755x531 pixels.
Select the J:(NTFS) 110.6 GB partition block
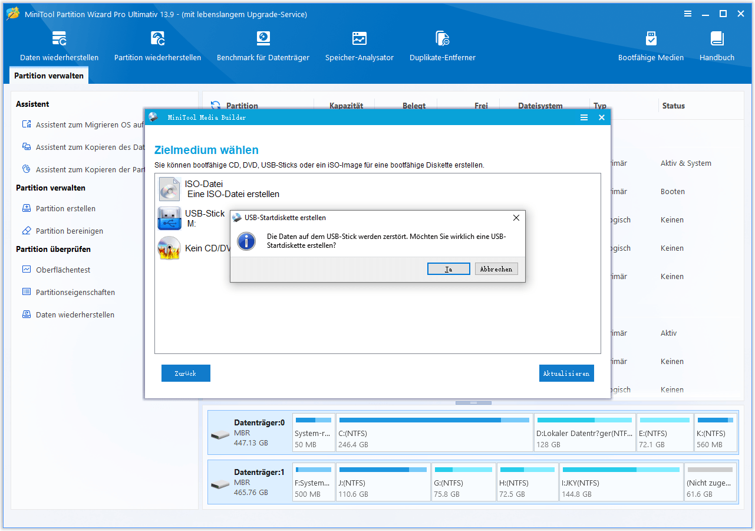click(383, 482)
